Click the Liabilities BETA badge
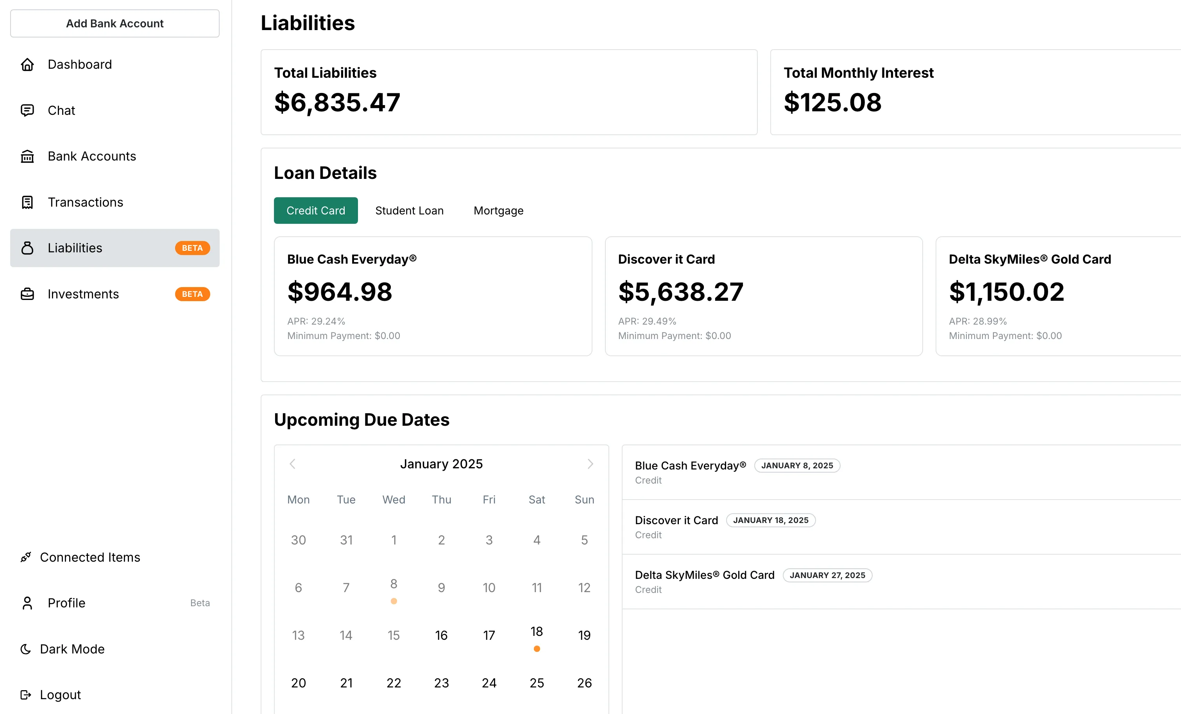Viewport: 1181px width, 714px height. click(x=192, y=248)
